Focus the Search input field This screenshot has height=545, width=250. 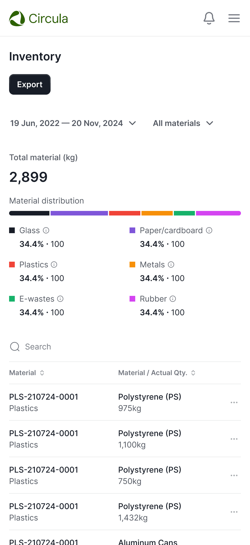(x=125, y=347)
